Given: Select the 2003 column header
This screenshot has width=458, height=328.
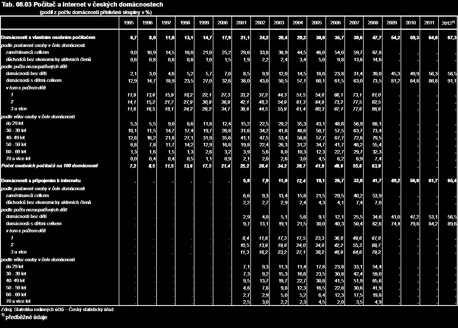Looking at the screenshot, I should point(279,23).
